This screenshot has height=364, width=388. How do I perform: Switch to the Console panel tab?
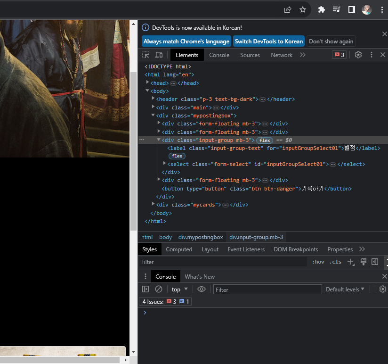point(219,55)
